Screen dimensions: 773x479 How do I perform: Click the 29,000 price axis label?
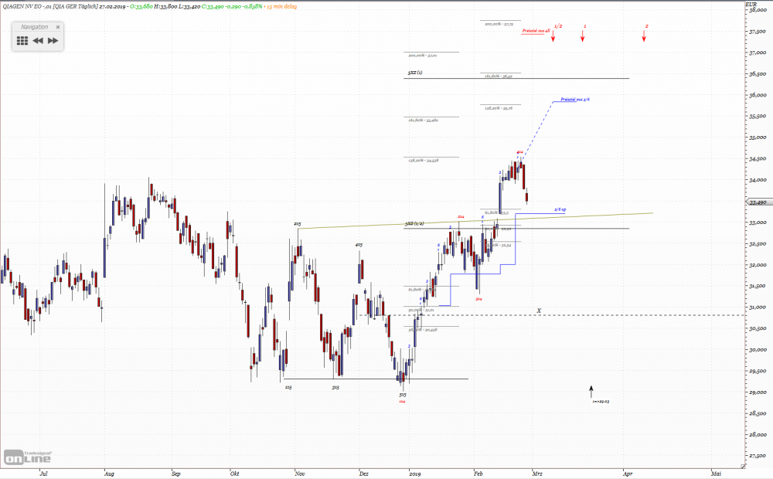click(x=758, y=392)
